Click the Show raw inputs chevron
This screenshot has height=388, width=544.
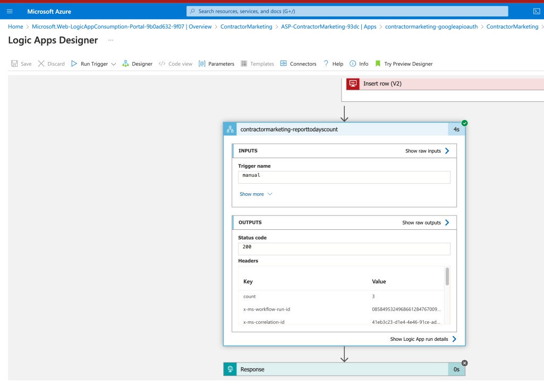tap(447, 151)
